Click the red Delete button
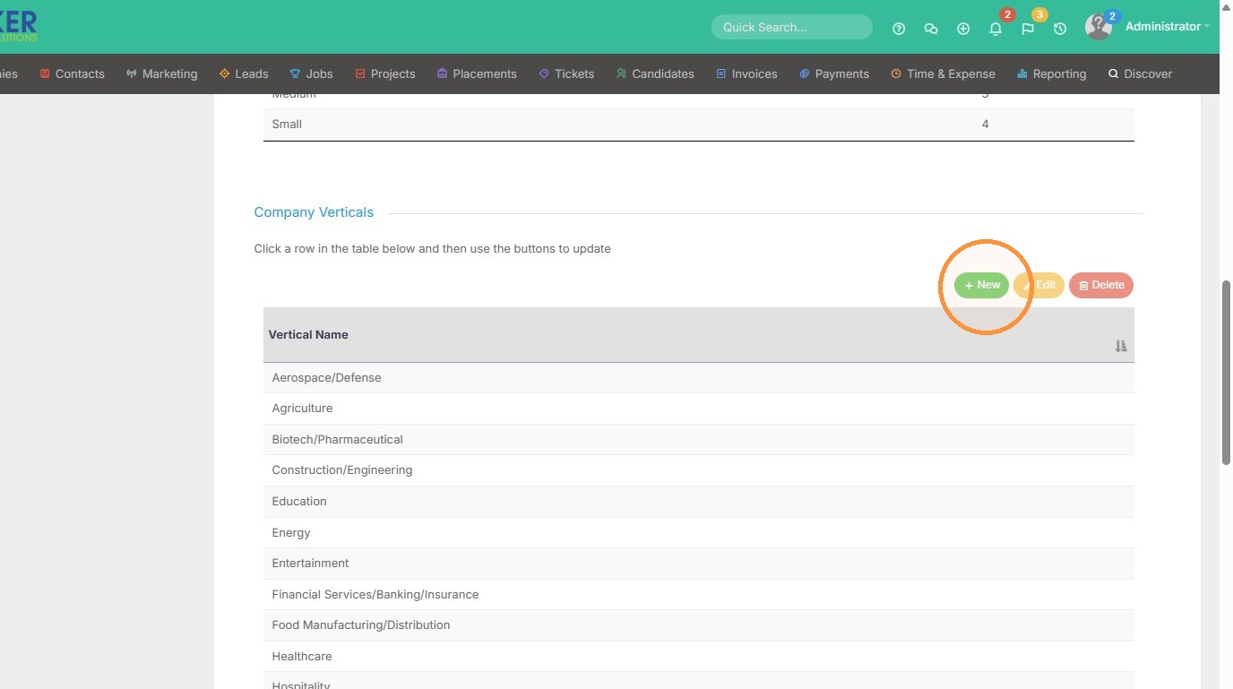This screenshot has height=689, width=1233. coord(1101,285)
